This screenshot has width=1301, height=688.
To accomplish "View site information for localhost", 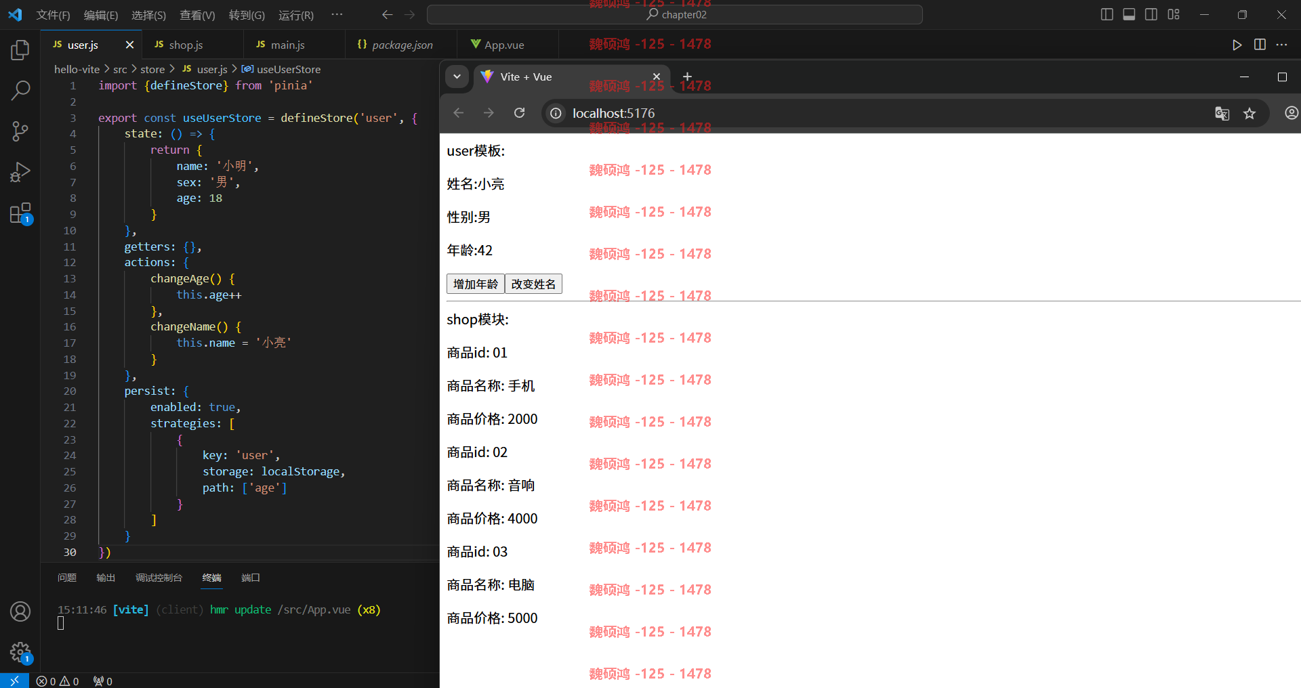I will pyautogui.click(x=556, y=113).
